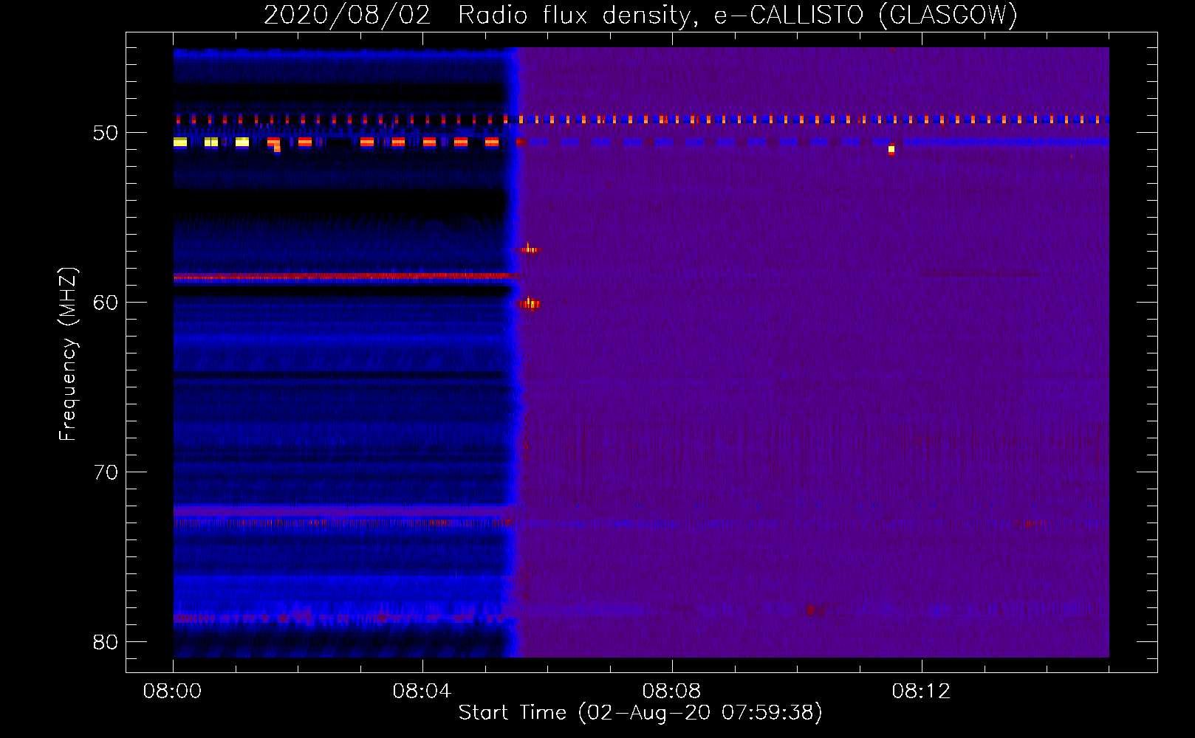1195x738 pixels.
Task: Click the 50 frequency tick label
Action: tap(106, 133)
